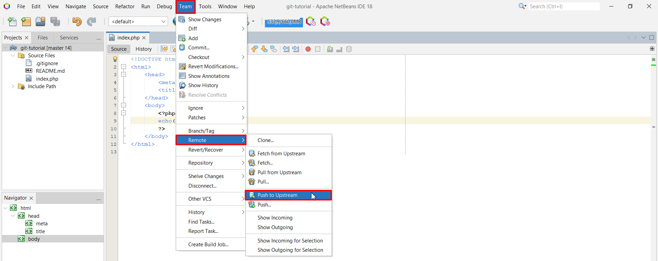658x261 pixels.
Task: Click the Previous Bookmark arrow icon
Action: click(x=255, y=49)
